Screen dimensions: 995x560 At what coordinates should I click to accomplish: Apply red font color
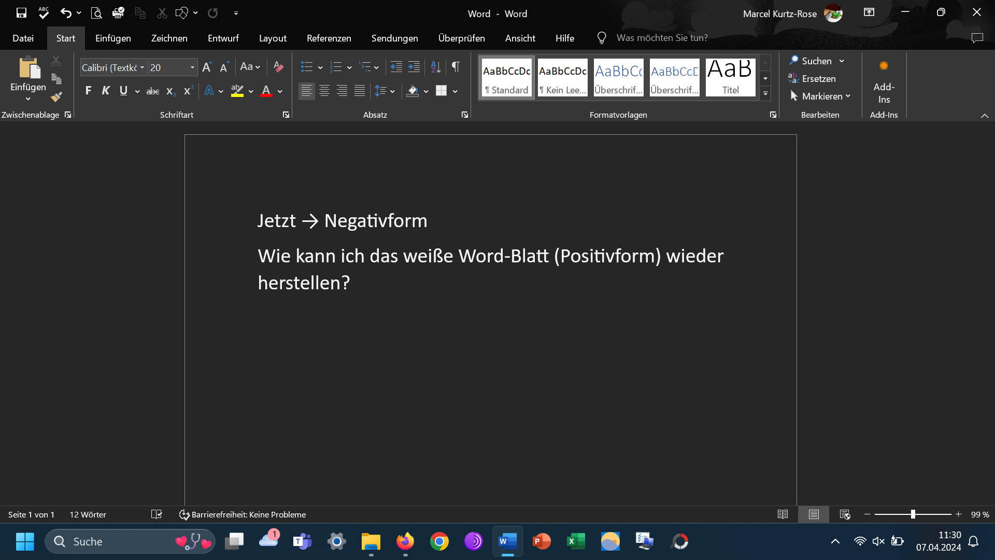pyautogui.click(x=266, y=91)
